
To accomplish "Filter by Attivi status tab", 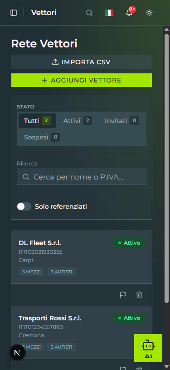I will coord(78,121).
